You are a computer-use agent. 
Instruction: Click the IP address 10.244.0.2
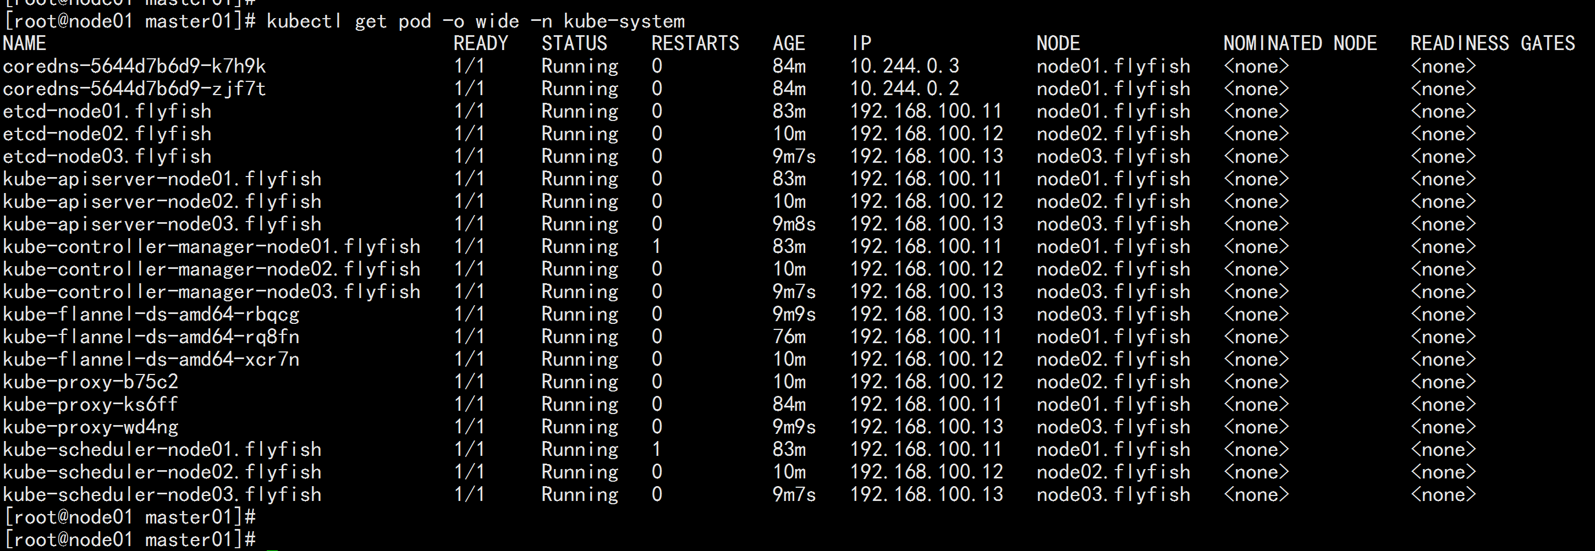click(905, 89)
